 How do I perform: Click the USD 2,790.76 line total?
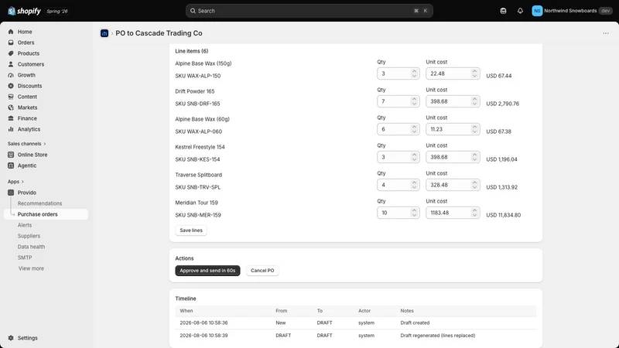(502, 104)
